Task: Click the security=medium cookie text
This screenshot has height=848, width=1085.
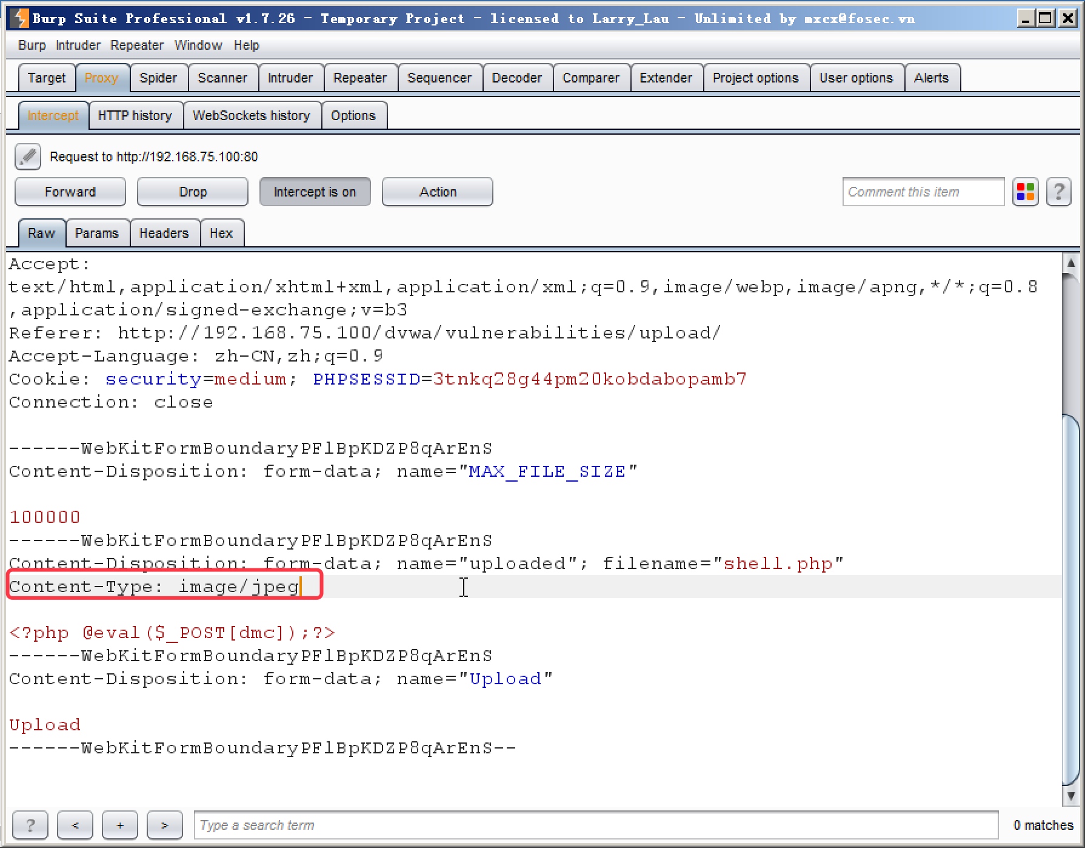Action: click(x=196, y=379)
